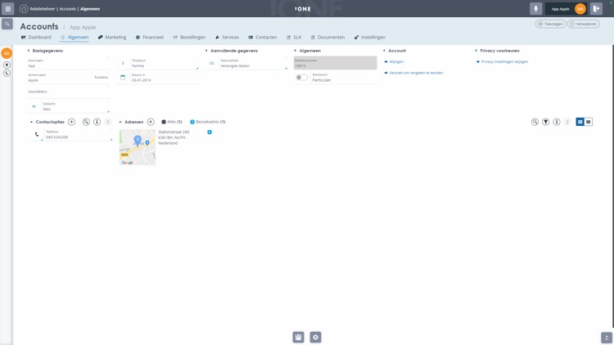This screenshot has width=614, height=345.
Task: Click the telephone icon beside Telefoon field
Action: (x=37, y=135)
